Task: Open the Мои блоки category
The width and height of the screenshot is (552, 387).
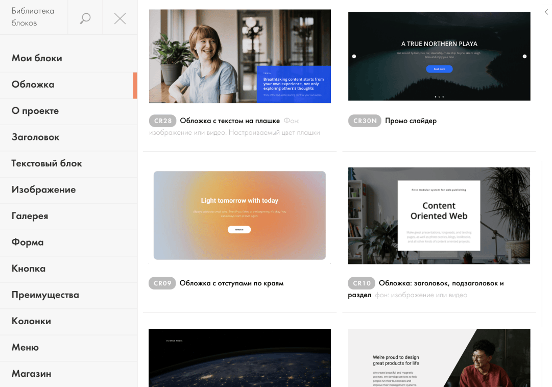Action: (68, 58)
